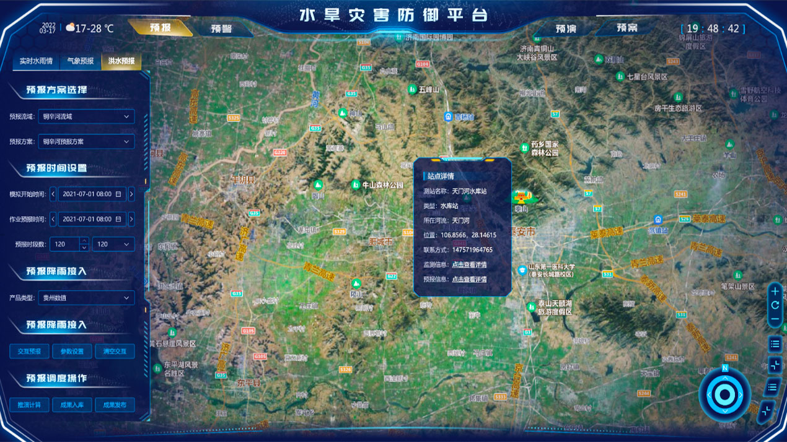
Task: Click the map refresh/reset rotation icon
Action: [x=775, y=305]
